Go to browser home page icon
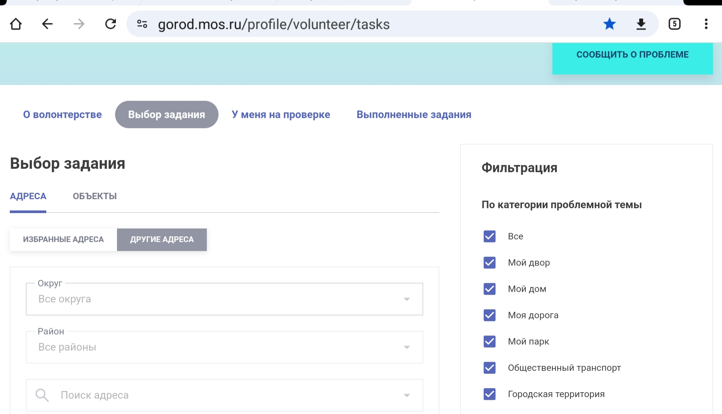722x414 pixels. point(16,24)
